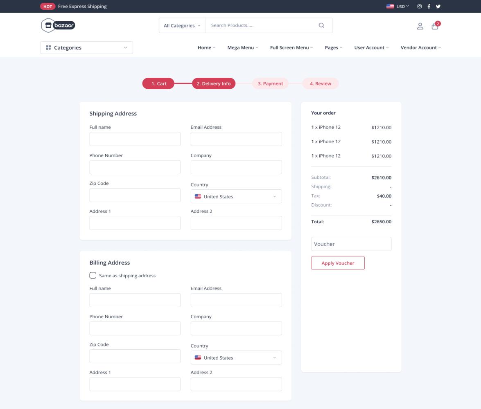Open the Facebook social link
Screen dimensions: 481x409
pos(429,7)
